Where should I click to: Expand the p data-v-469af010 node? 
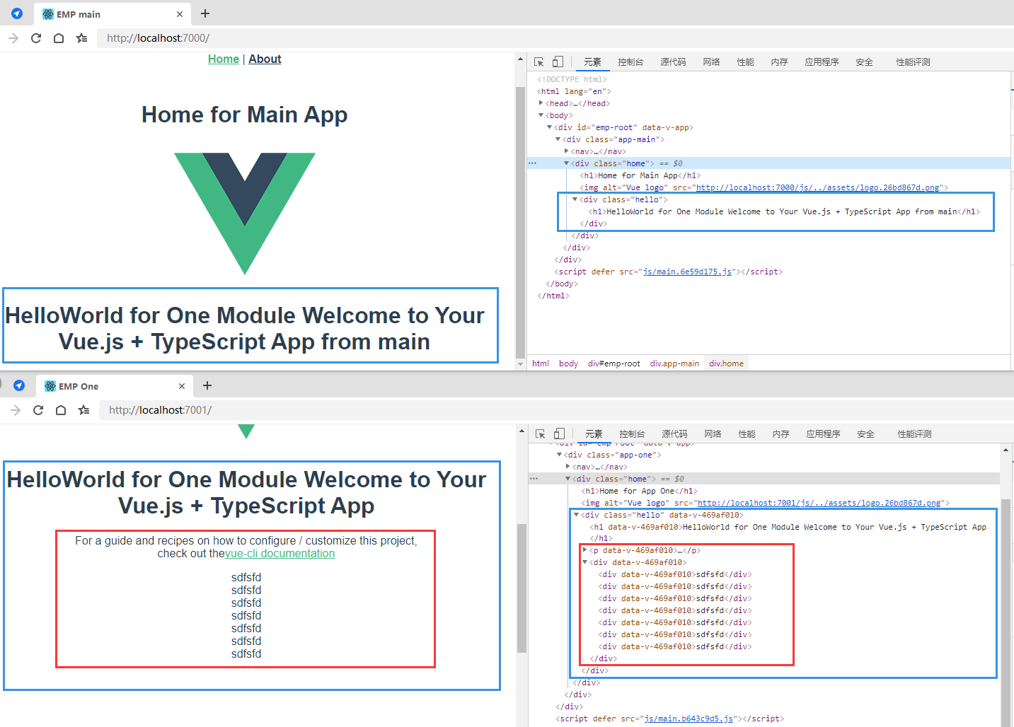tap(585, 550)
